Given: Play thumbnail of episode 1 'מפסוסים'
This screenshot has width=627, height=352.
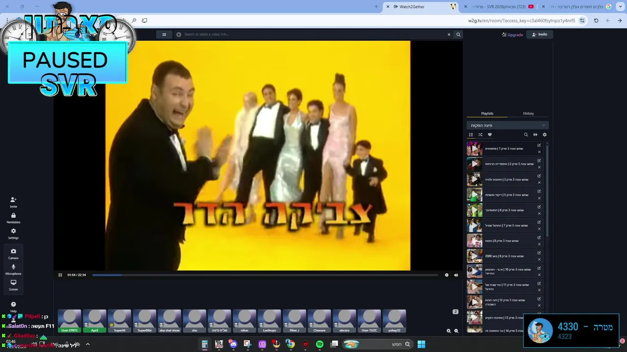Looking at the screenshot, I should [x=474, y=149].
